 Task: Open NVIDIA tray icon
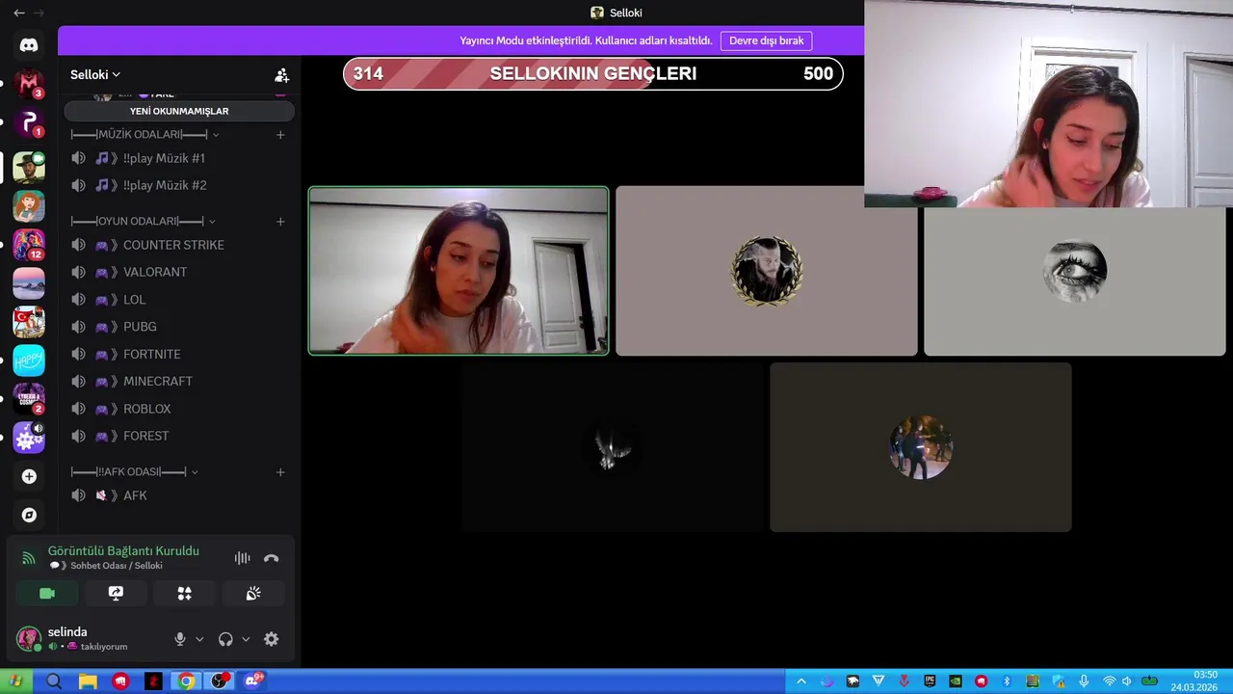point(956,681)
